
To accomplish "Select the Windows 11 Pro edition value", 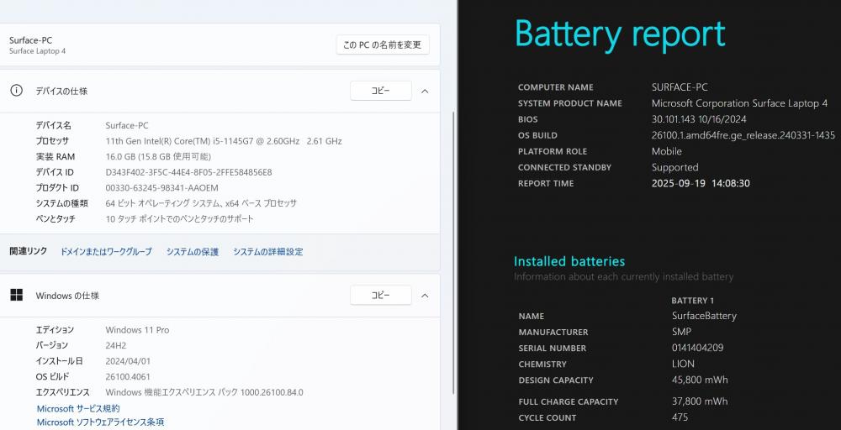I will tap(137, 330).
